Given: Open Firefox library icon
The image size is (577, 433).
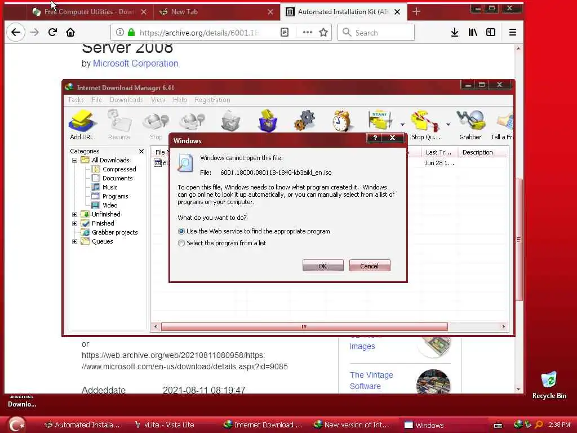Looking at the screenshot, I should (x=473, y=32).
